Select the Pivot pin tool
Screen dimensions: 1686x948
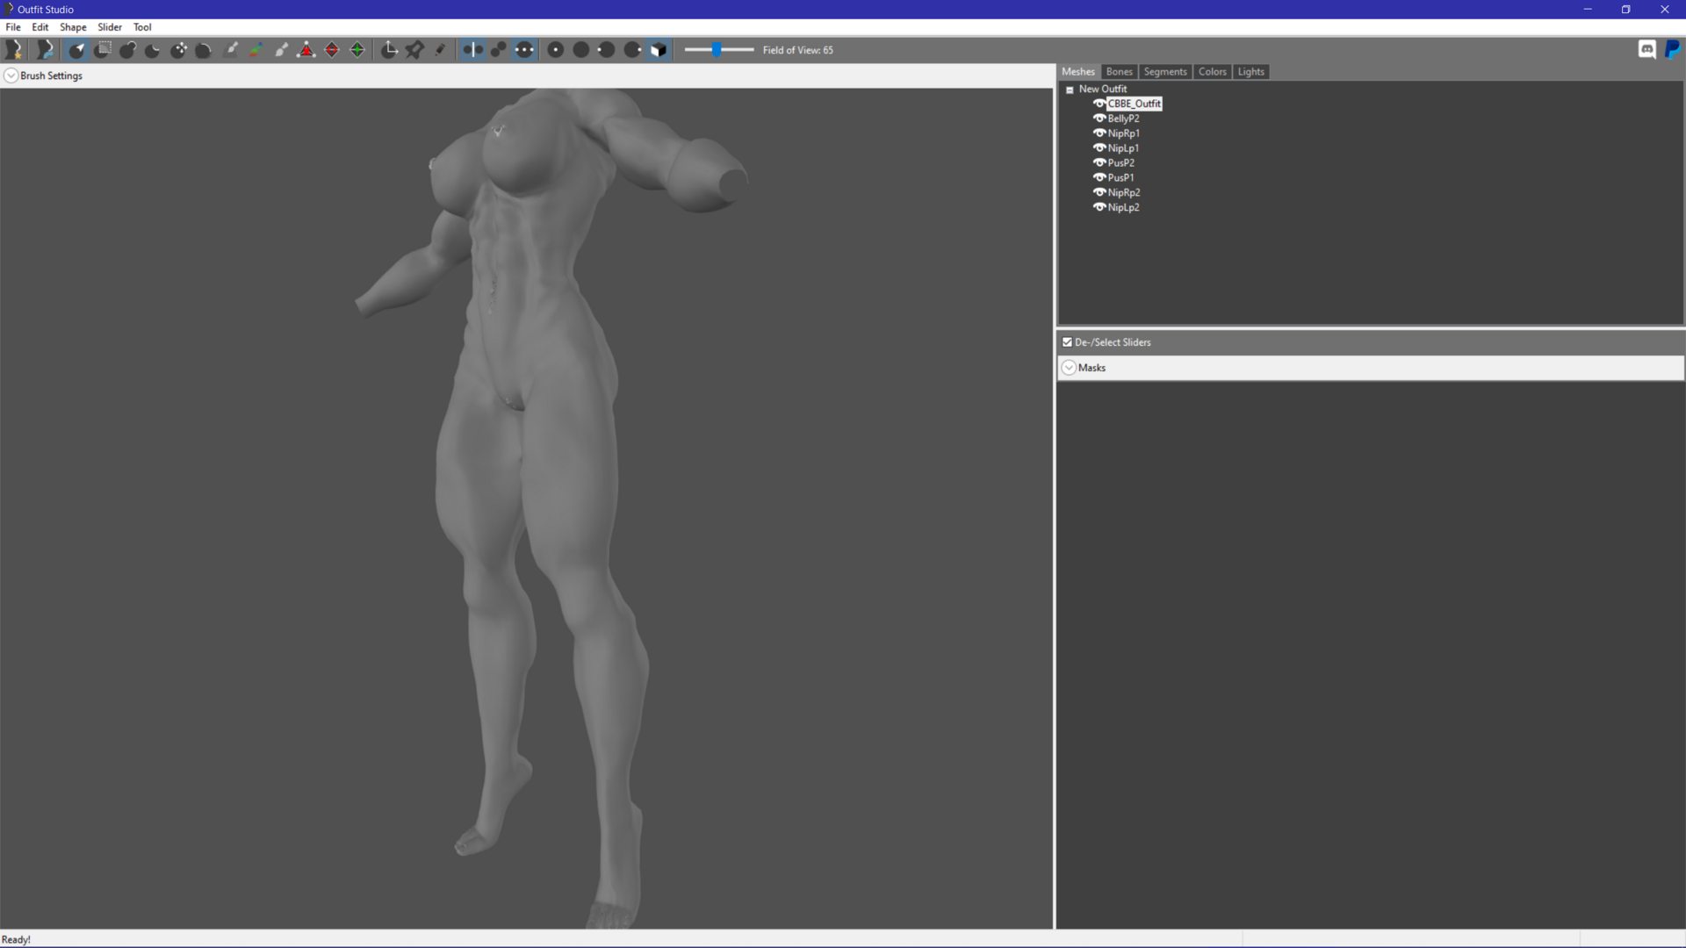click(x=414, y=50)
